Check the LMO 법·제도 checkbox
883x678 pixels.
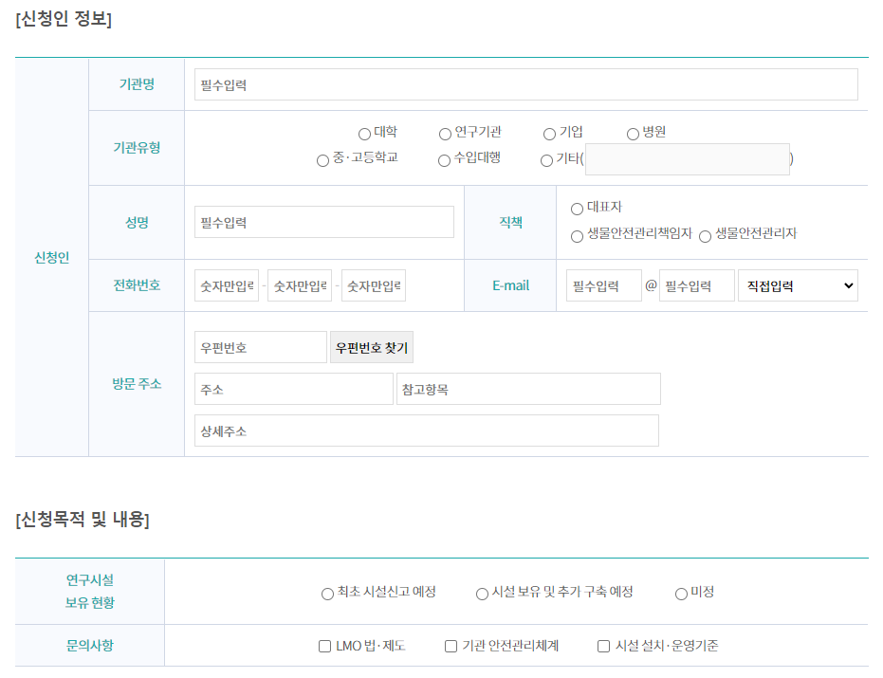(325, 646)
